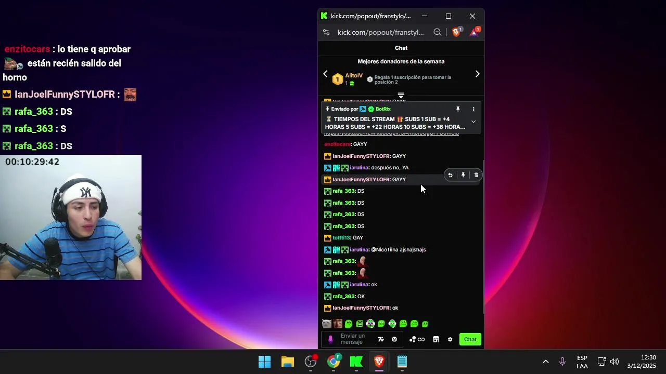
Task: Click the 00:10:29:42 stream timer
Action: [x=32, y=162]
